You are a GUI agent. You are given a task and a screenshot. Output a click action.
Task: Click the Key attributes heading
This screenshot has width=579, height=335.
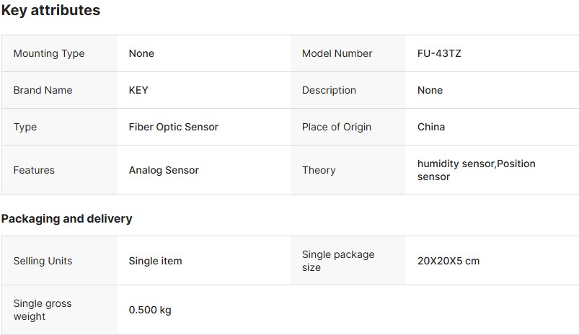click(50, 11)
